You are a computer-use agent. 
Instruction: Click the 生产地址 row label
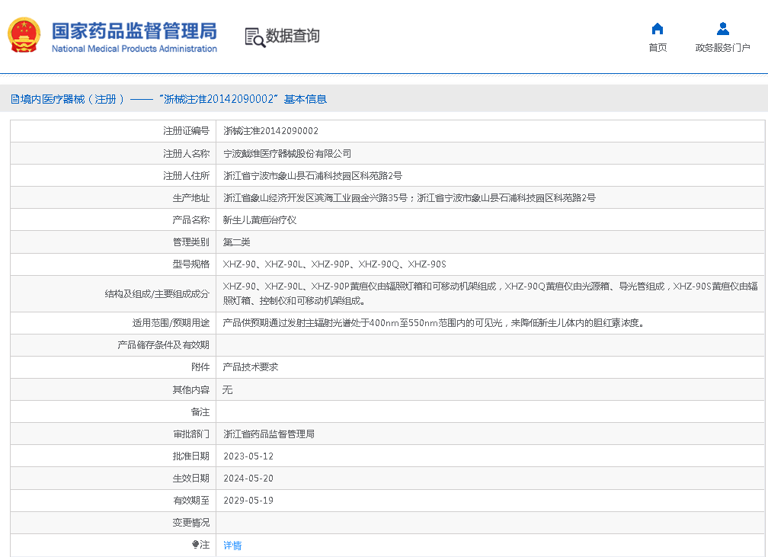pyautogui.click(x=191, y=198)
